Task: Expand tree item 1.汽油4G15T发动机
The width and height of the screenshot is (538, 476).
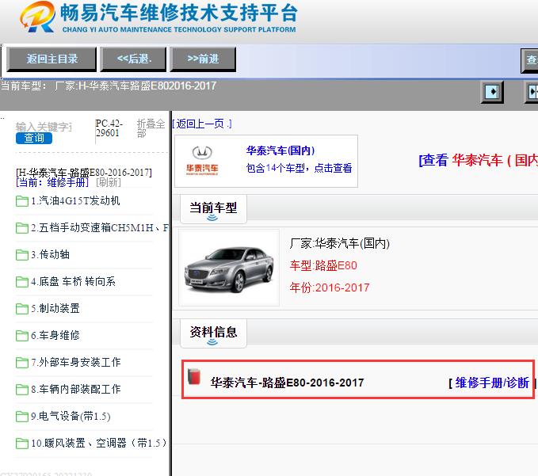Action: [x=75, y=201]
